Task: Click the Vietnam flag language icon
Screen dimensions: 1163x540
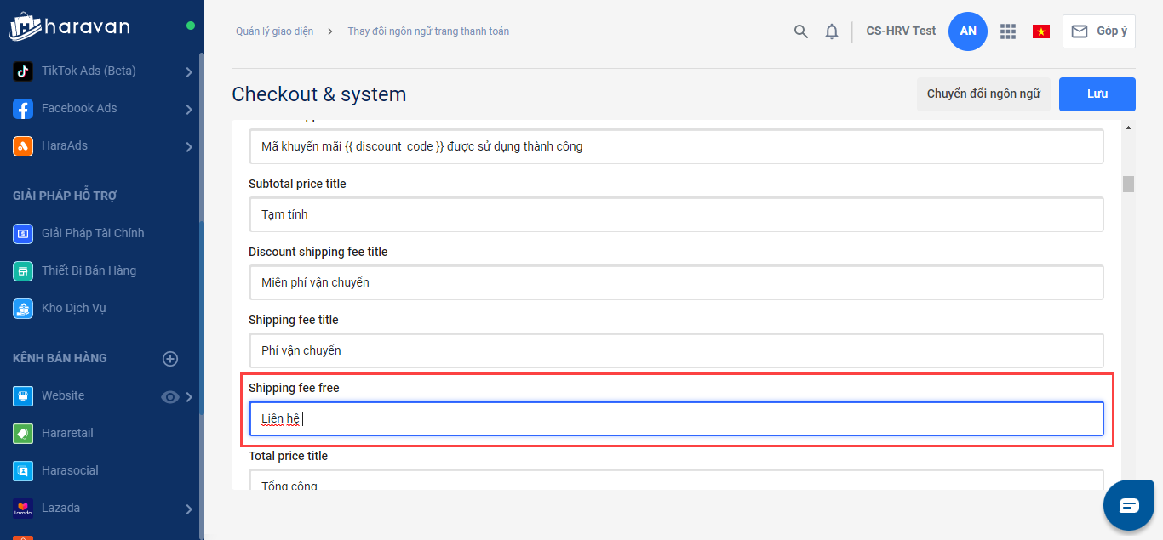Action: tap(1040, 31)
